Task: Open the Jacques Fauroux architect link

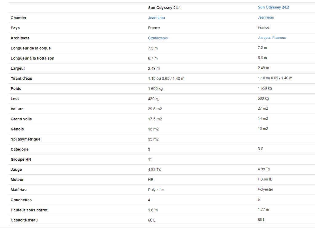Action: [x=272, y=38]
